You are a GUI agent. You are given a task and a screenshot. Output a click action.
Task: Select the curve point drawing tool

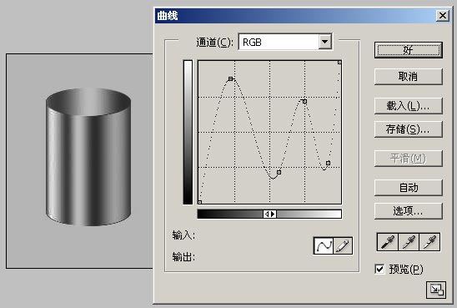pyautogui.click(x=324, y=245)
